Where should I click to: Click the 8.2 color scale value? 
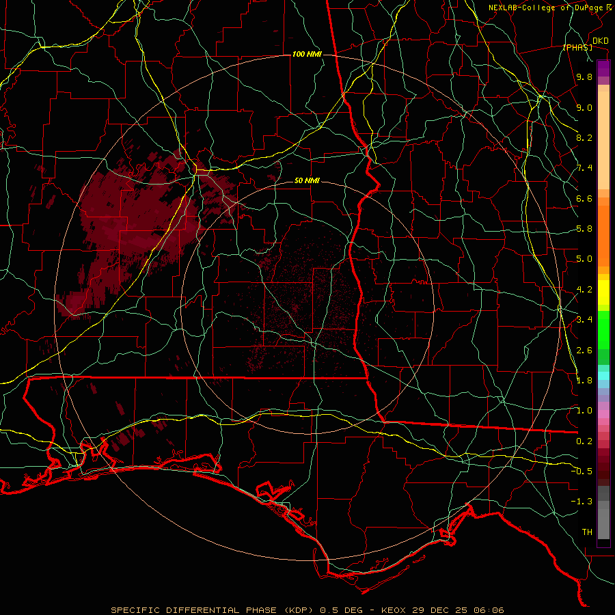click(584, 137)
